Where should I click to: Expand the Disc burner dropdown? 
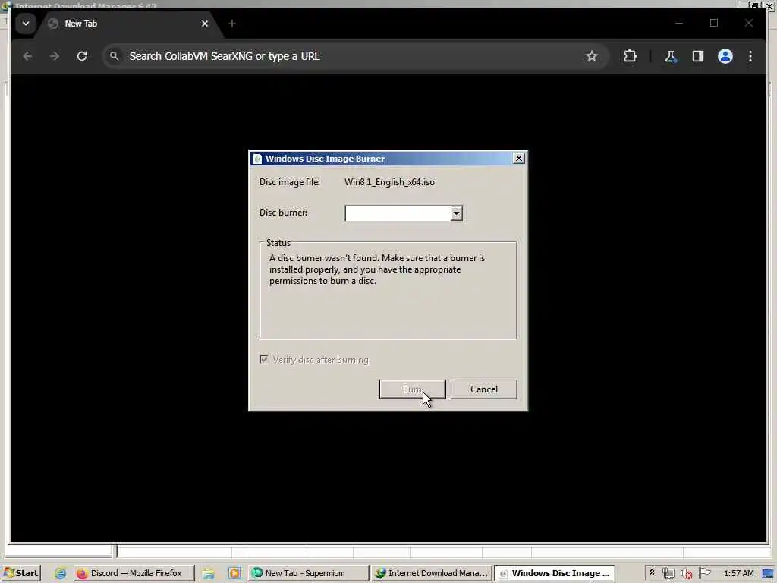coord(456,213)
